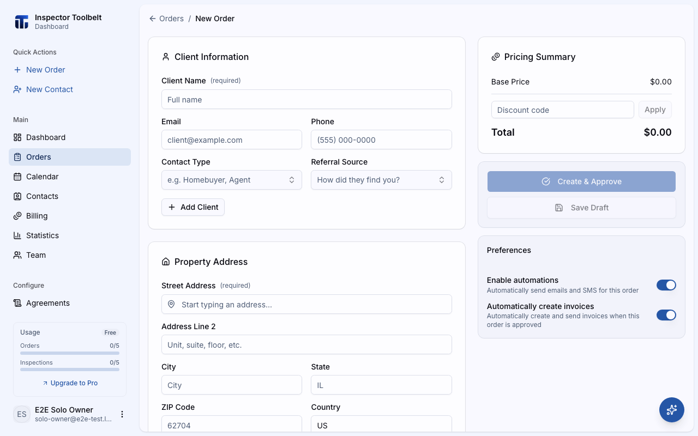
Task: Click the New Order breadcrumb text
Action: click(215, 19)
